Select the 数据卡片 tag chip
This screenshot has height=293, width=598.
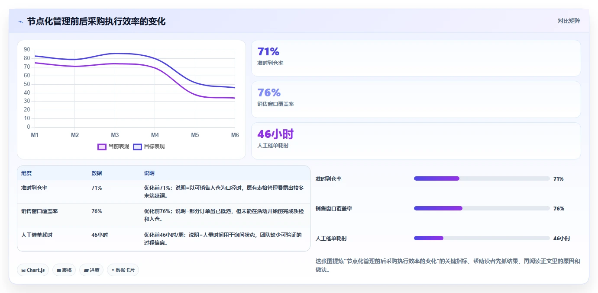pyautogui.click(x=123, y=270)
